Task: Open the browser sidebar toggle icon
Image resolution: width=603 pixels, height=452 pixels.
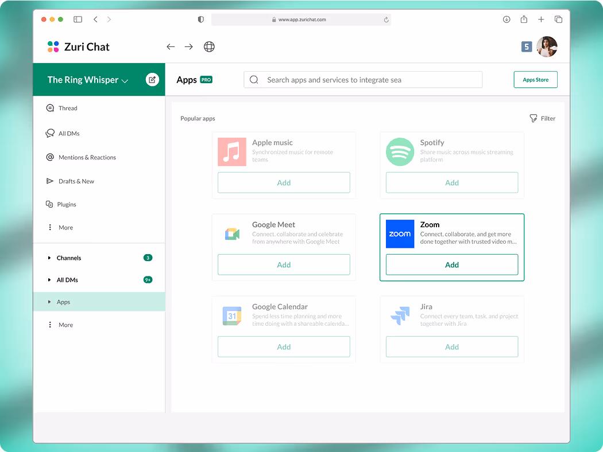Action: [78, 19]
